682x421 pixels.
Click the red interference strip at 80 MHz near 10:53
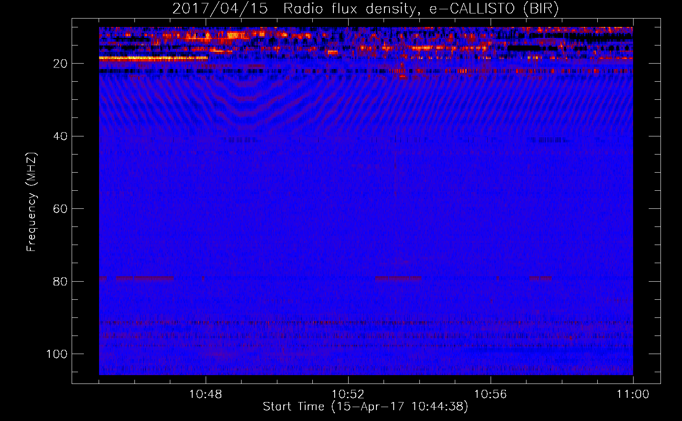pos(398,278)
